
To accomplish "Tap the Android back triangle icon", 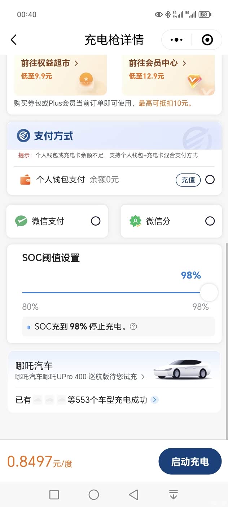I will [x=133, y=495].
